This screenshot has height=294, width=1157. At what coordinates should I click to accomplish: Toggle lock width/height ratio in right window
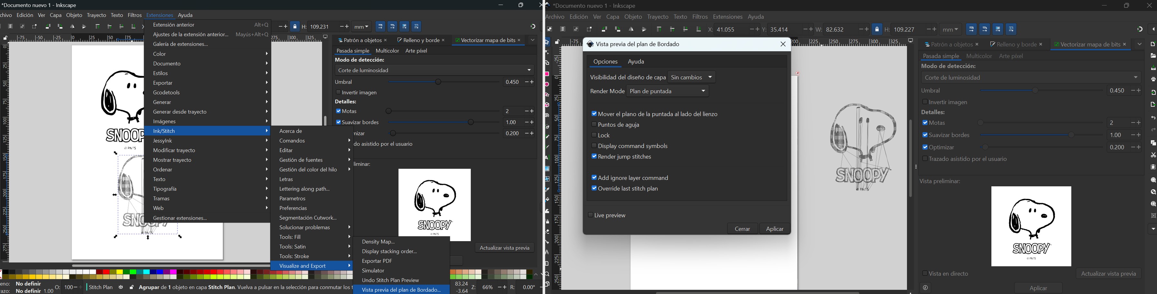click(877, 29)
